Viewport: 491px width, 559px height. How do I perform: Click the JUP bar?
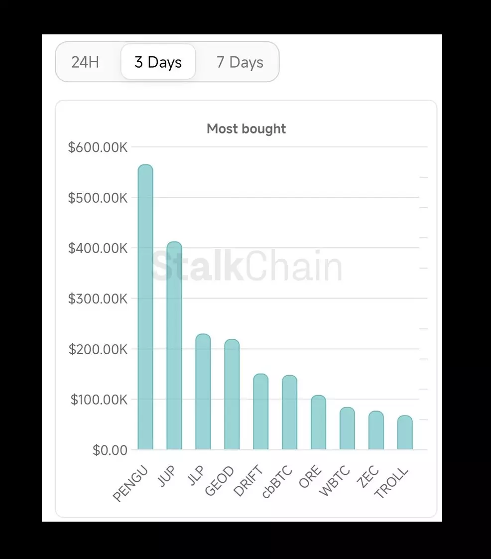(x=174, y=346)
